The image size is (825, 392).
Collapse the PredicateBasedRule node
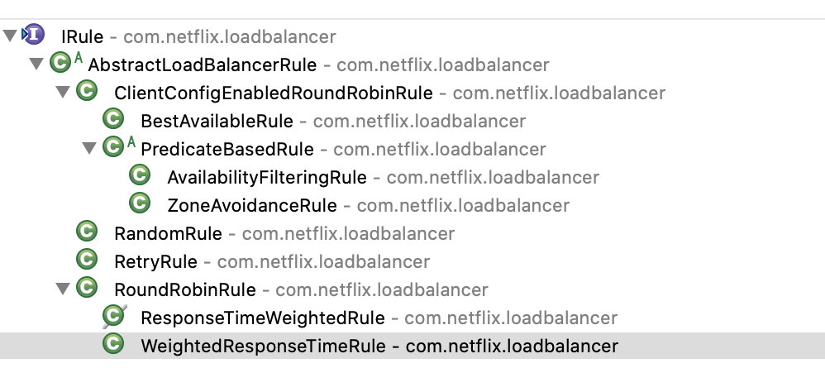coord(88,150)
